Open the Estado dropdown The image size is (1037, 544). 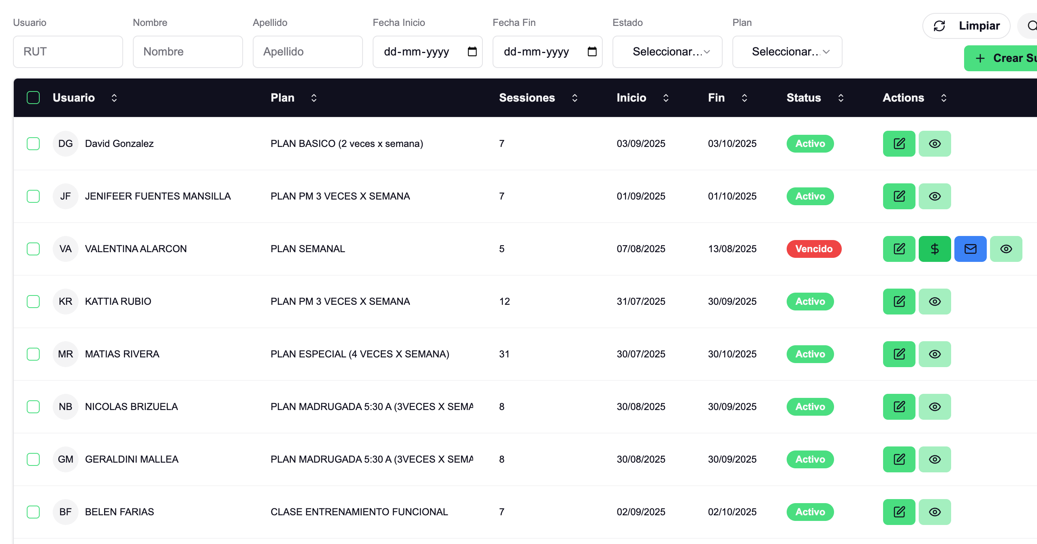click(667, 51)
